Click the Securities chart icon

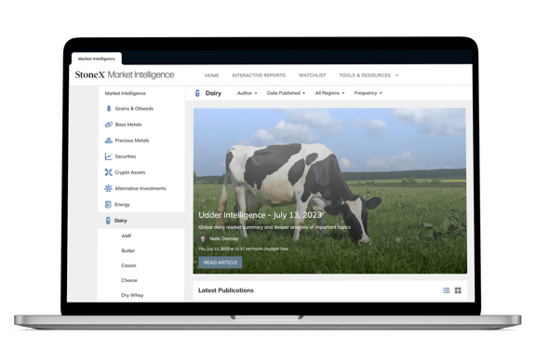(x=108, y=156)
